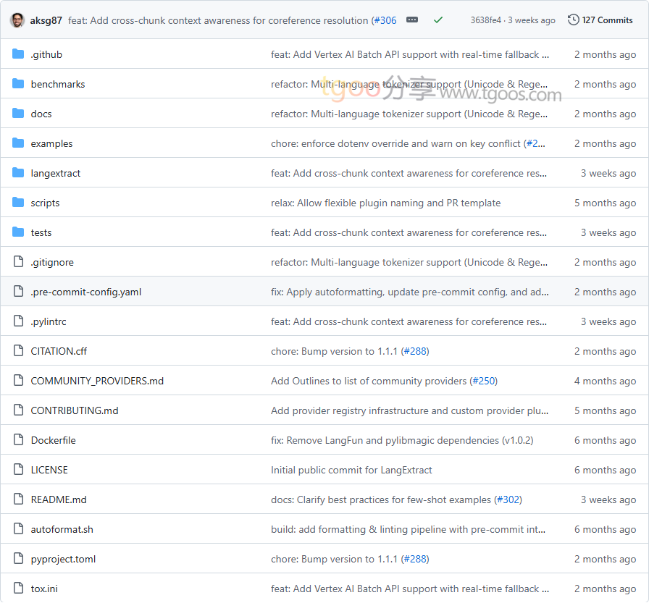Screen dimensions: 649x603
Task: Click the Dockerfile file icon
Action: (18, 440)
